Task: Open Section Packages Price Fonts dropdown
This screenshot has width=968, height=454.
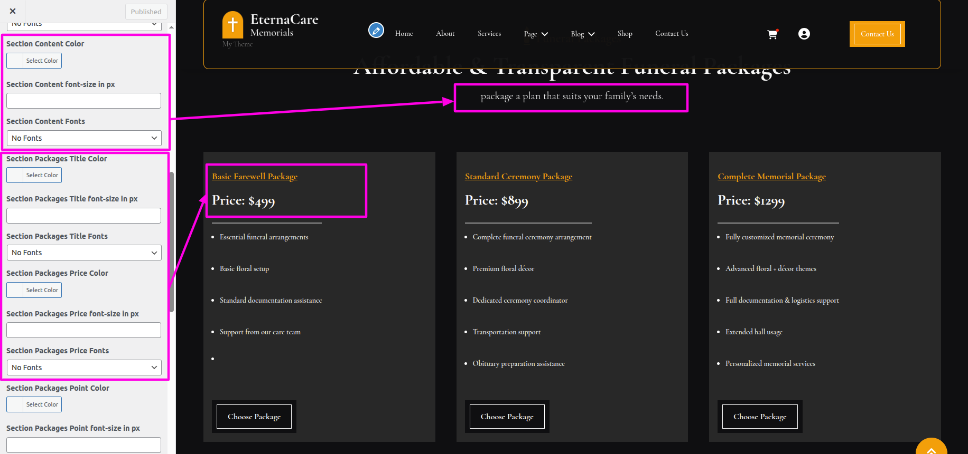Action: click(x=84, y=368)
